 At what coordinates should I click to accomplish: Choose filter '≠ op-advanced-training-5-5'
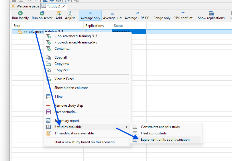pyautogui.click(x=88, y=42)
